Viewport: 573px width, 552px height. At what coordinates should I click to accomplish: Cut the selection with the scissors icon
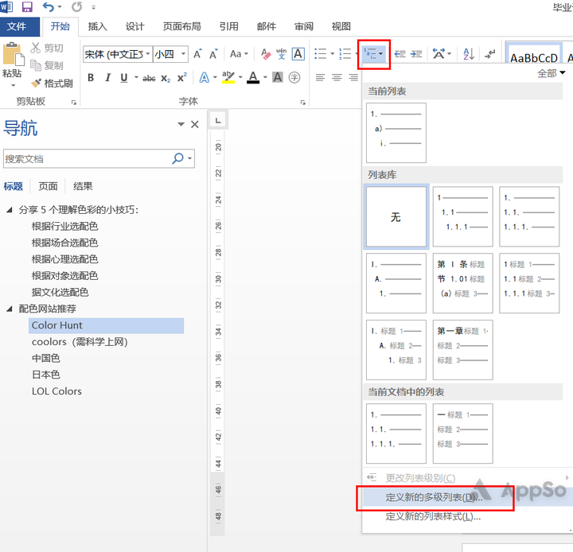pos(36,48)
